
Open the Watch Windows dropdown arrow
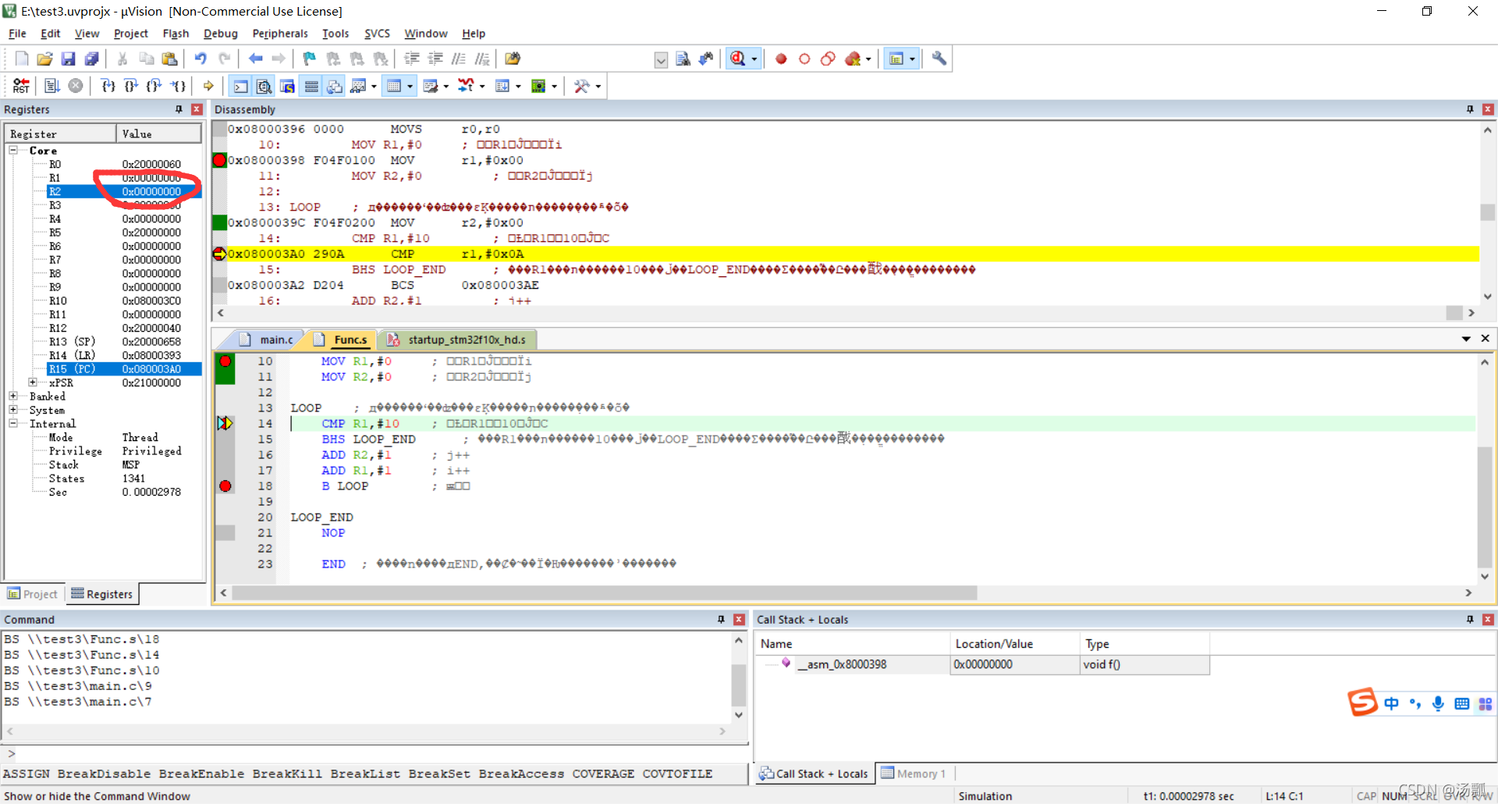pos(374,86)
